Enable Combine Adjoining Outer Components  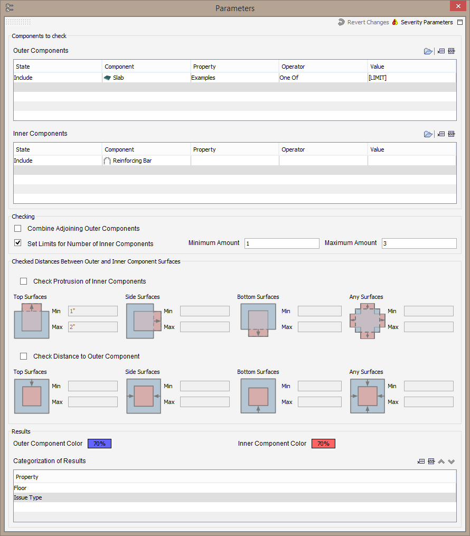tap(18, 228)
